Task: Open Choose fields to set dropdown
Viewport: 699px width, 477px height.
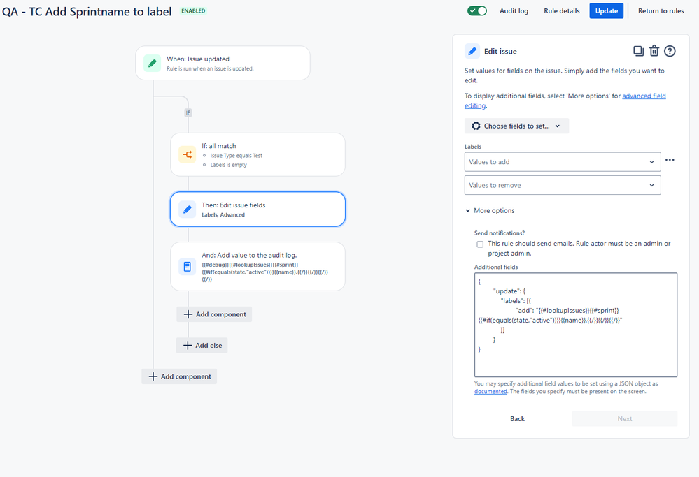Action: point(516,126)
